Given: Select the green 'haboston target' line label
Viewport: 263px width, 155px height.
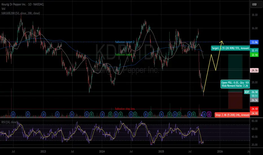Looking at the screenshot, I should tap(124, 54).
